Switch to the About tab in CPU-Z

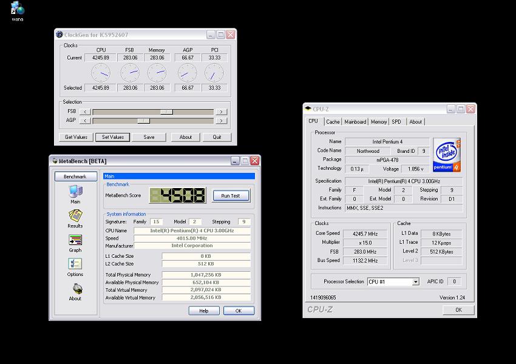click(416, 122)
